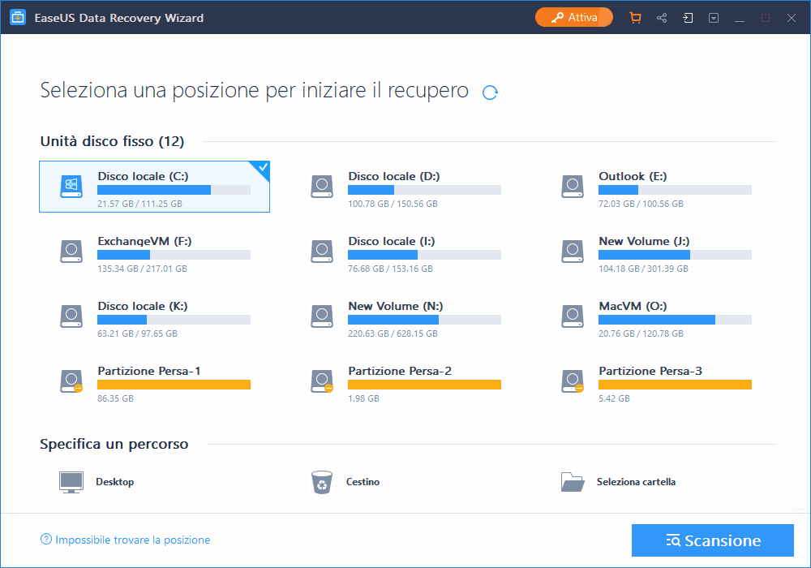
Task: Click the share icon in title bar
Action: (662, 18)
